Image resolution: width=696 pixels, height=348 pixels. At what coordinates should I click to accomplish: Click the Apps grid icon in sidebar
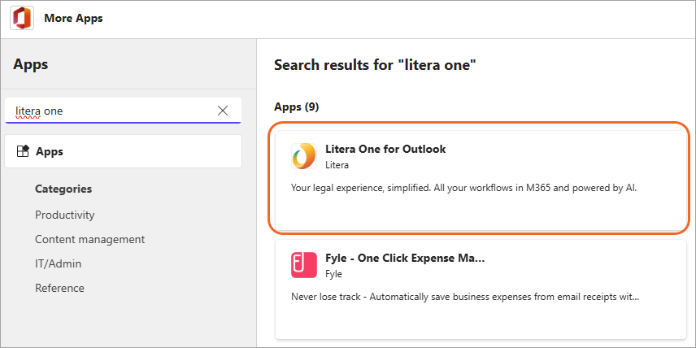click(23, 151)
